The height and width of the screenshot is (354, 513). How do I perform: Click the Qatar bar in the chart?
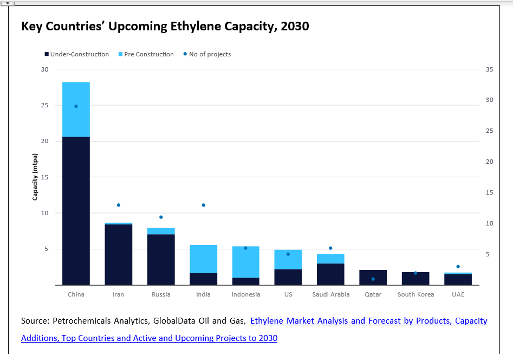pos(373,277)
